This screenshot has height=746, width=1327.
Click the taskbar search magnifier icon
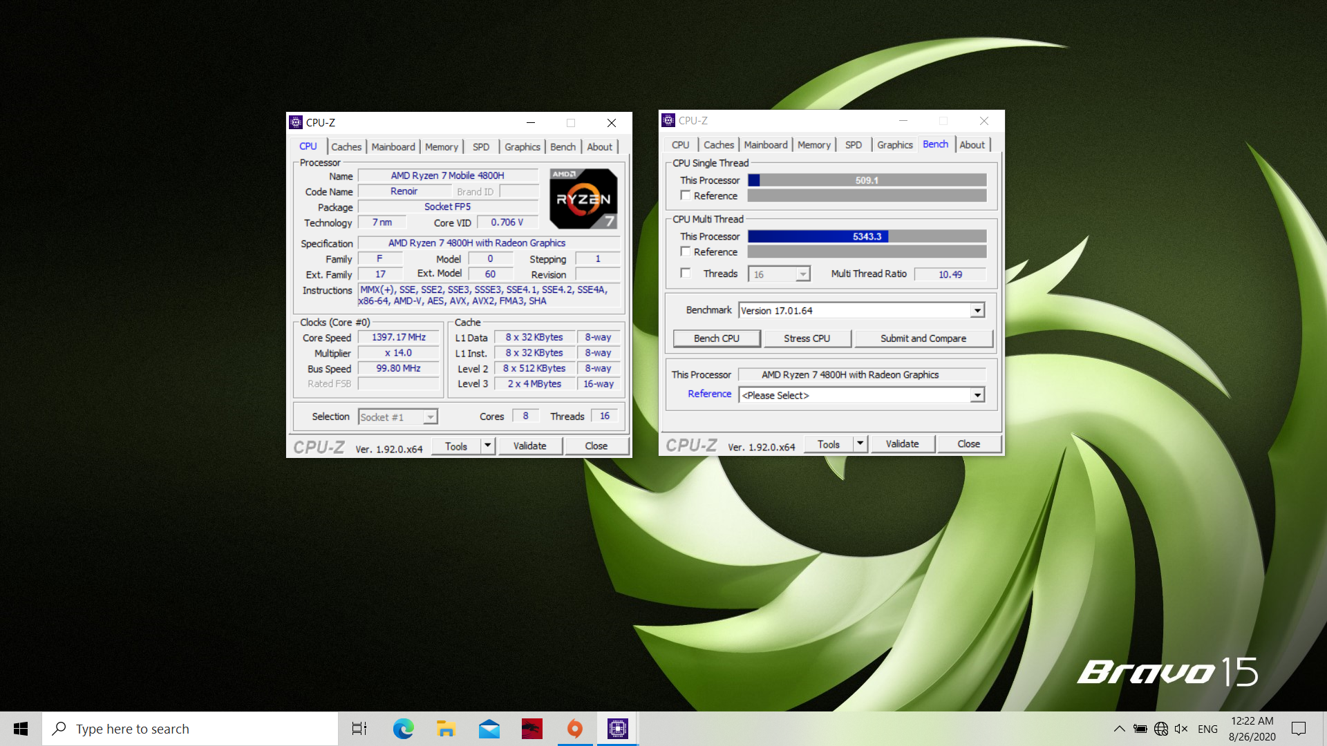[60, 729]
